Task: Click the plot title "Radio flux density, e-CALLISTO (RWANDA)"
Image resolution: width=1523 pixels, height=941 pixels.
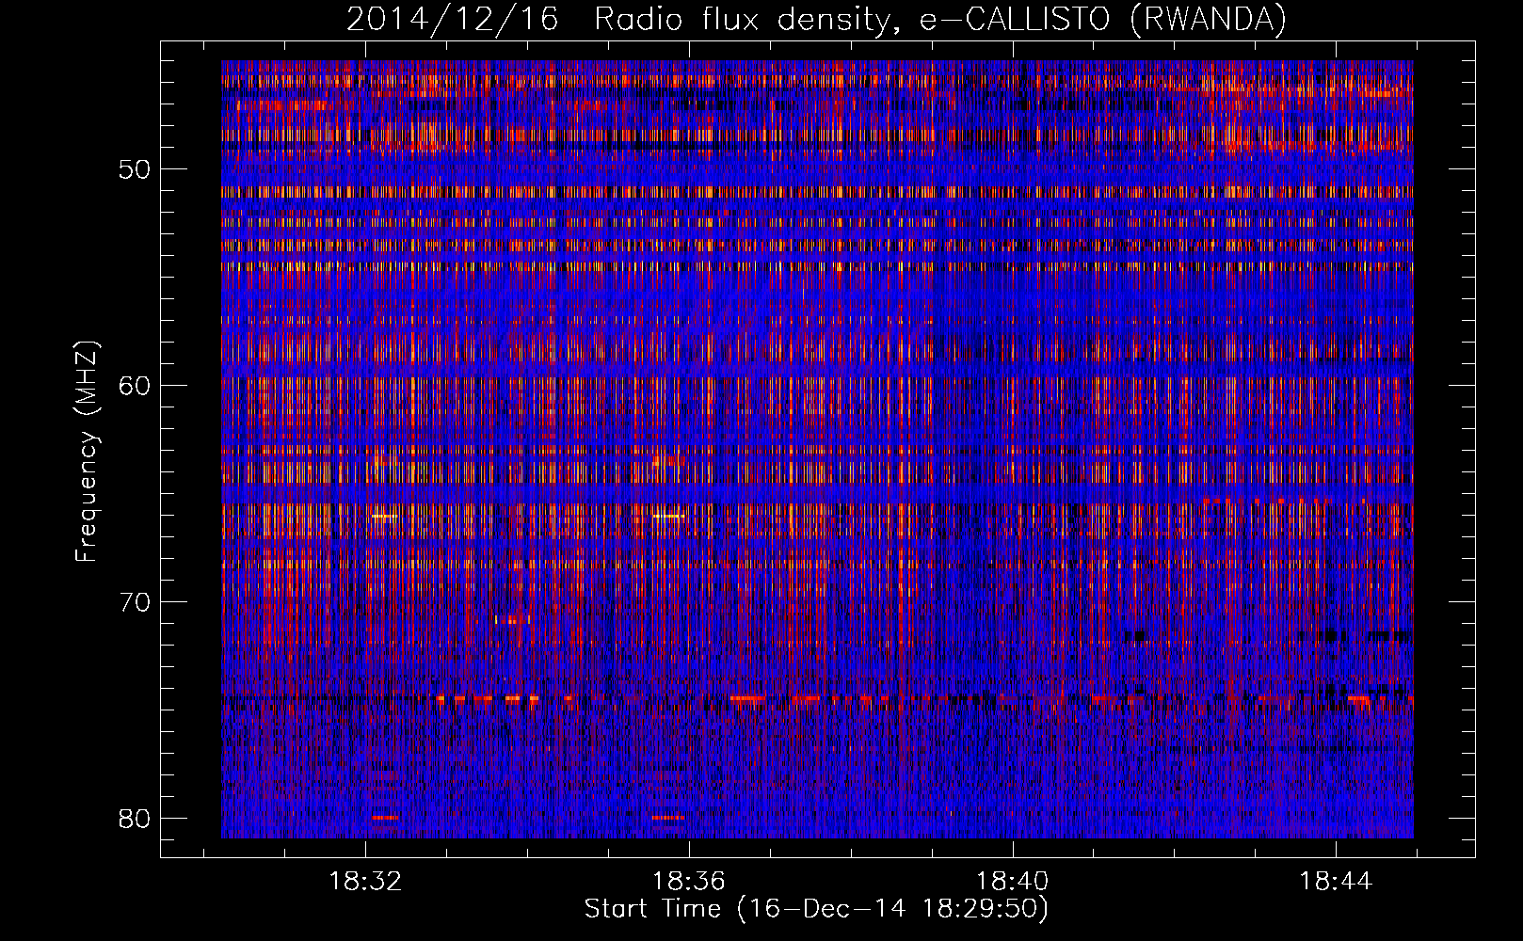Action: (x=939, y=20)
